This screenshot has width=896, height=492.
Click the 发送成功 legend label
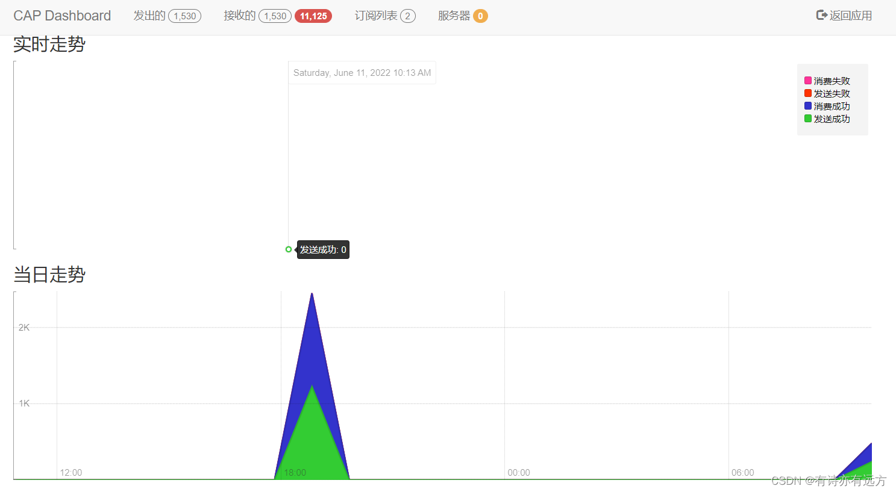click(832, 119)
